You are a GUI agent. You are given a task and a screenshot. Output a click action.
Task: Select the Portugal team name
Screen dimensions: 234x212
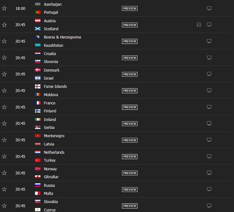pyautogui.click(x=51, y=12)
